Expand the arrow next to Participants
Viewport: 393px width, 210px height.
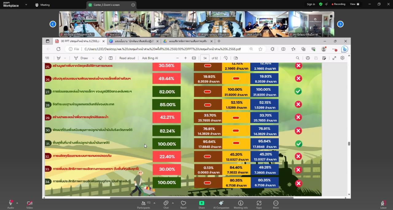tap(154, 203)
